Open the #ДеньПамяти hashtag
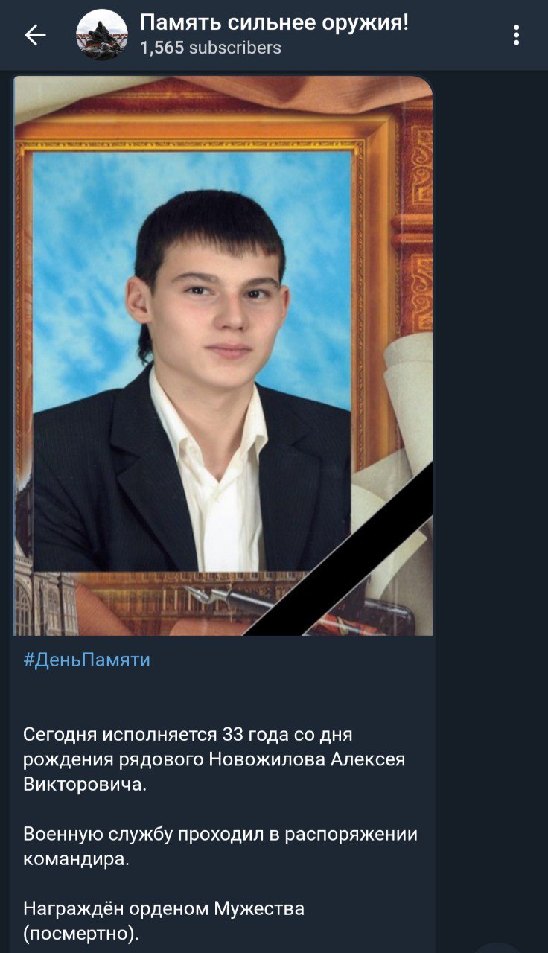 (x=87, y=660)
